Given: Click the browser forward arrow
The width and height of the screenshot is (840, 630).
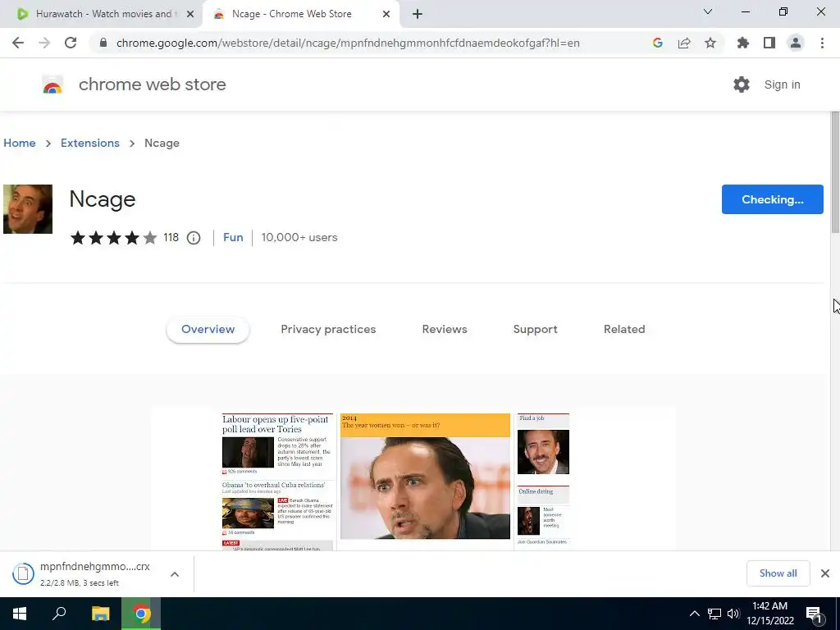Looking at the screenshot, I should (x=44, y=43).
